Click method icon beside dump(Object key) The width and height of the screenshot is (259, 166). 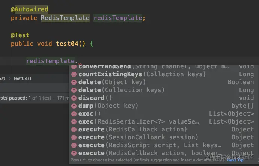click(74, 106)
